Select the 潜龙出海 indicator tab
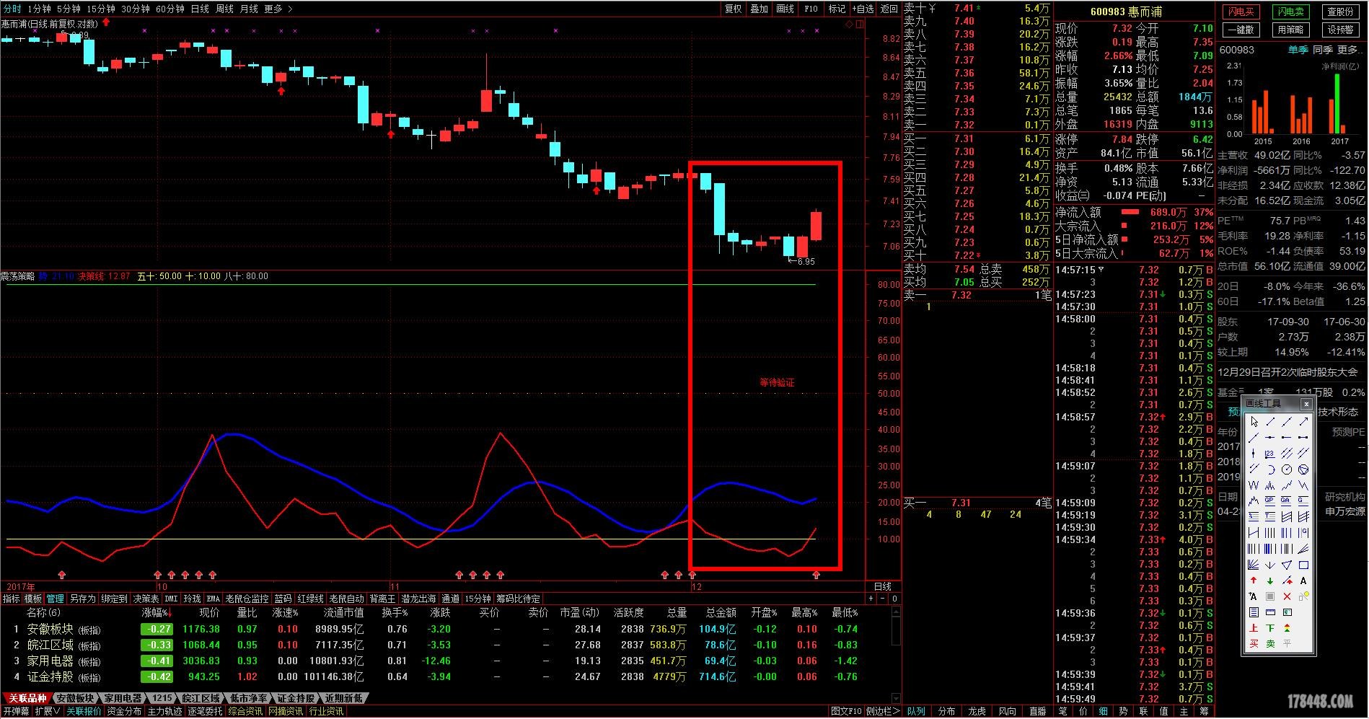Image resolution: width=1369 pixels, height=719 pixels. 418,599
